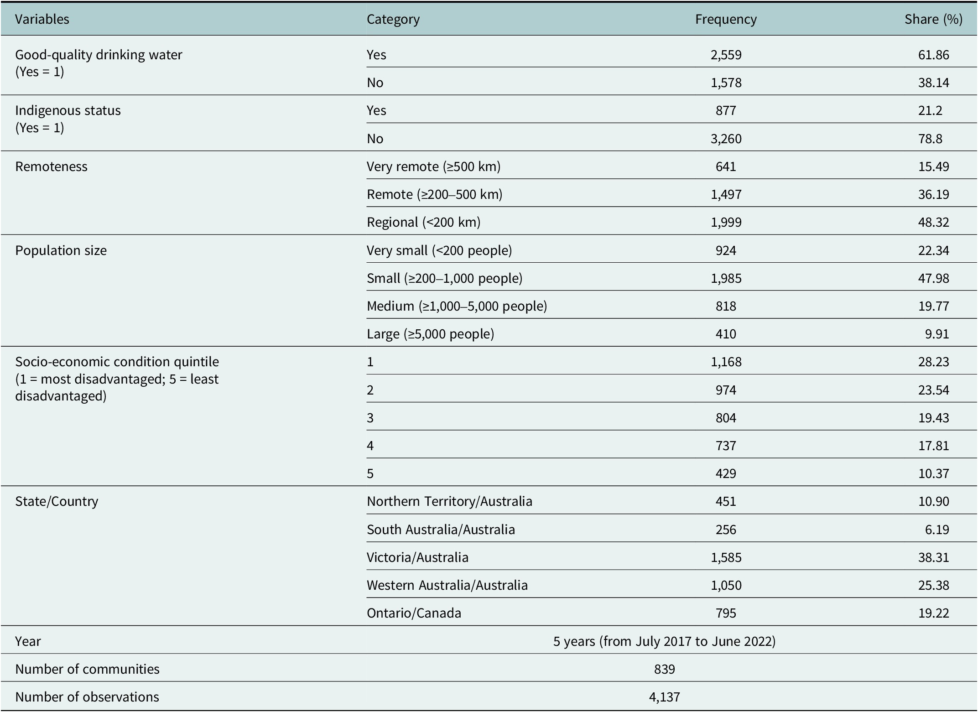
Task: Click the Victoria/Australia category
Action: (x=417, y=557)
